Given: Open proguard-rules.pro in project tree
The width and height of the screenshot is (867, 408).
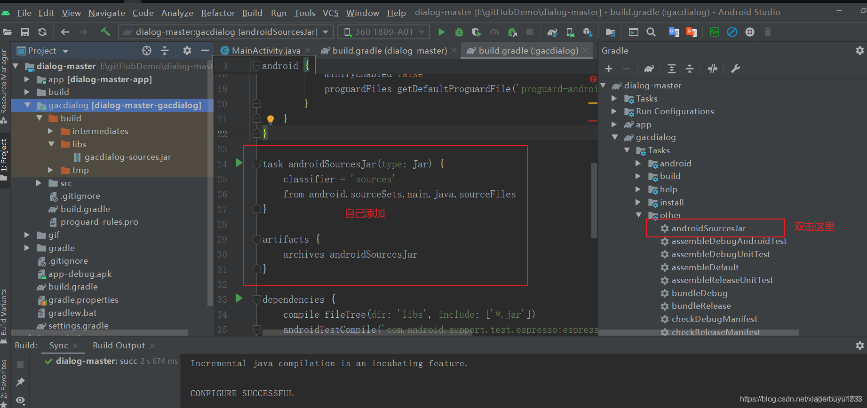Looking at the screenshot, I should (99, 222).
